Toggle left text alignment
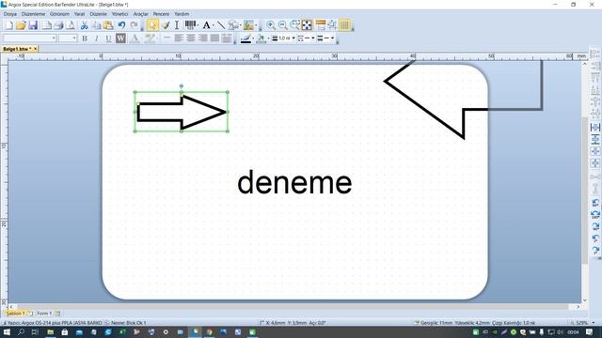The image size is (602, 338). point(179,38)
